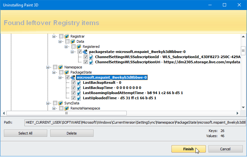
Task: Click the SyncData registry key icon
Action: [x=60, y=103]
